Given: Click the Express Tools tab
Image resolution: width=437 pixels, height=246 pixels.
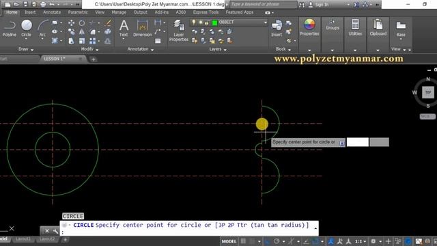Looking at the screenshot, I should point(206,12).
